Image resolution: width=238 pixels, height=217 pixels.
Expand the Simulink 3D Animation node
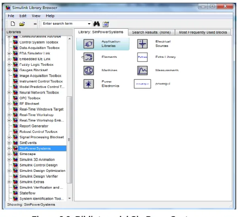pyautogui.click(x=9, y=160)
